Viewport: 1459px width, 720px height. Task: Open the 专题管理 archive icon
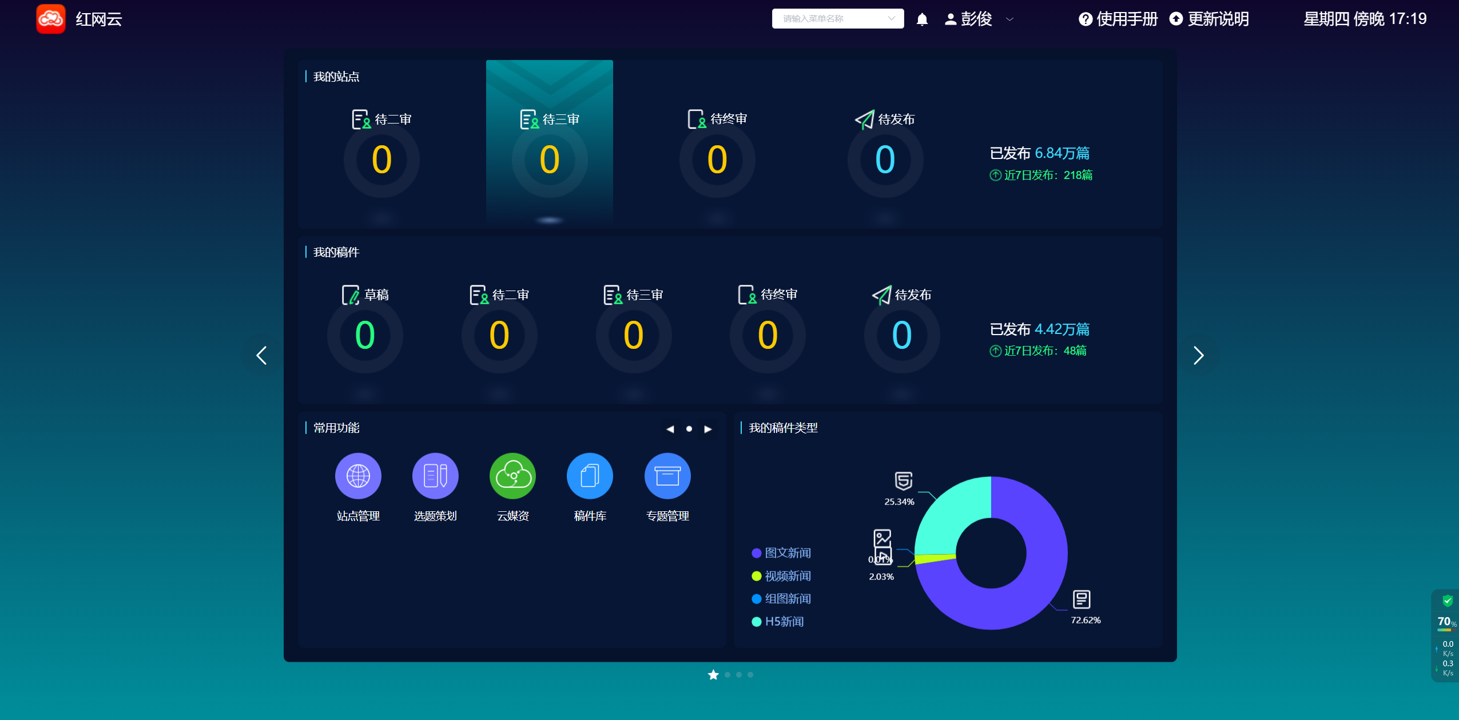point(667,476)
